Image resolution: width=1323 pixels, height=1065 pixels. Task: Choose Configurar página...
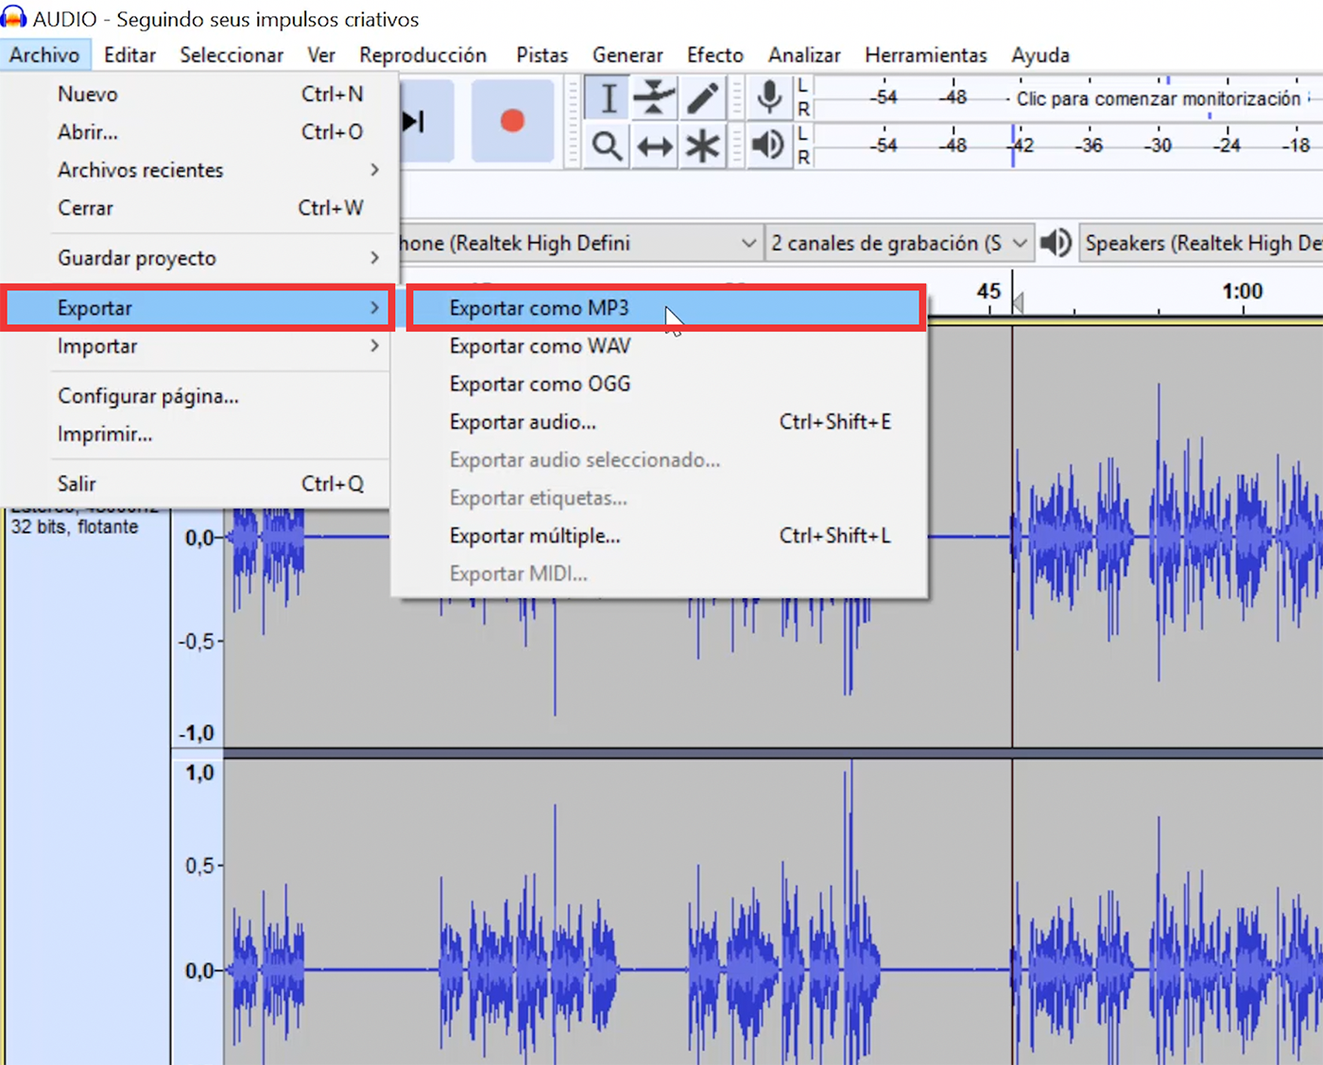198,396
